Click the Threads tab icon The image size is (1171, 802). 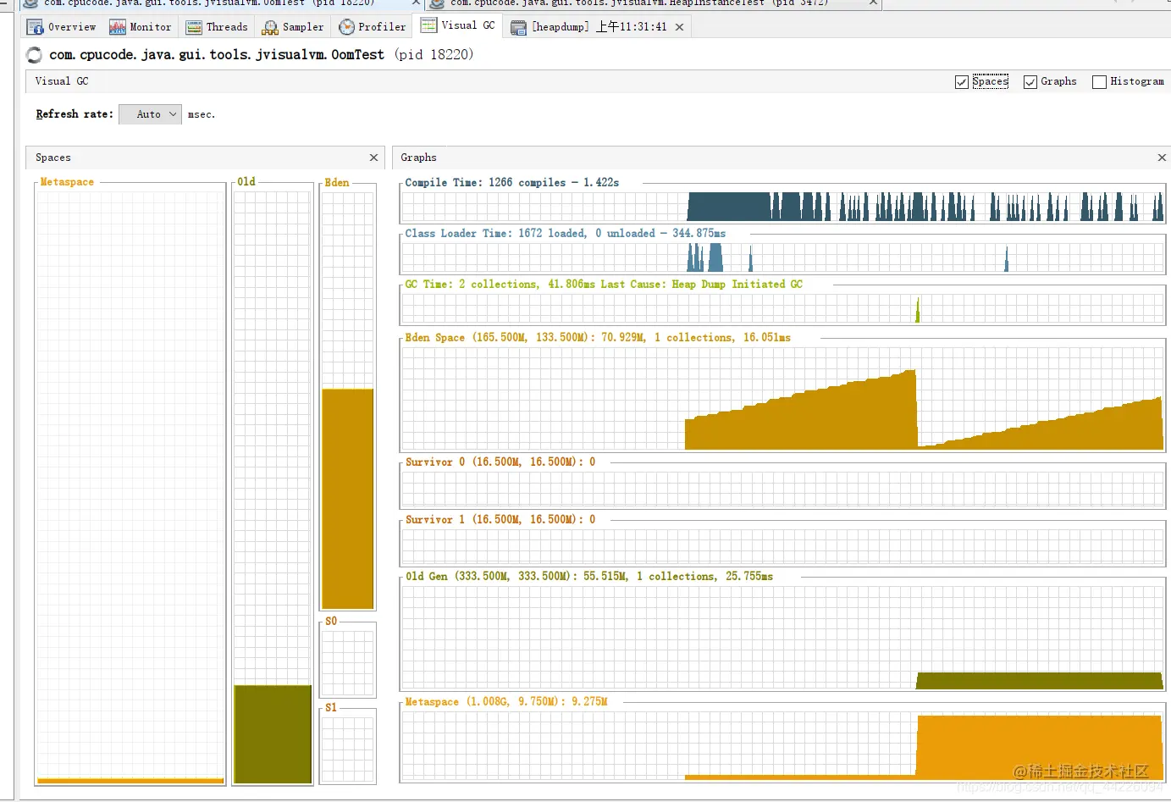[x=194, y=27]
